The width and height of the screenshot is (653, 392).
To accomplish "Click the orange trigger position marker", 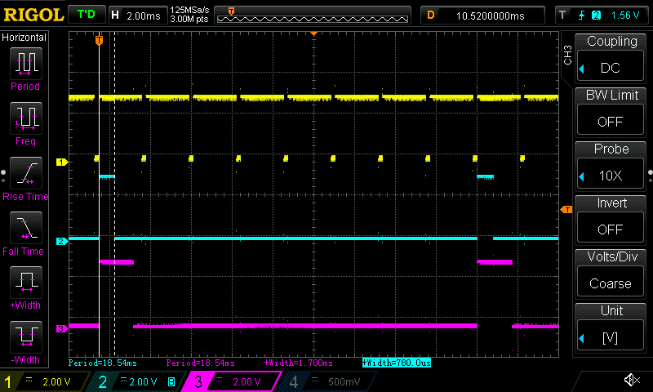I will (99, 39).
